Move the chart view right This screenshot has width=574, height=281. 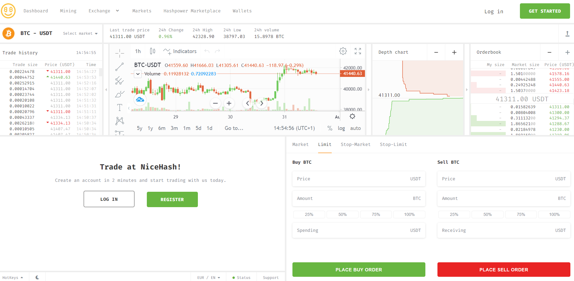(262, 103)
